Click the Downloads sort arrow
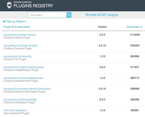Viewport: 145px width, 117px height. [141, 27]
